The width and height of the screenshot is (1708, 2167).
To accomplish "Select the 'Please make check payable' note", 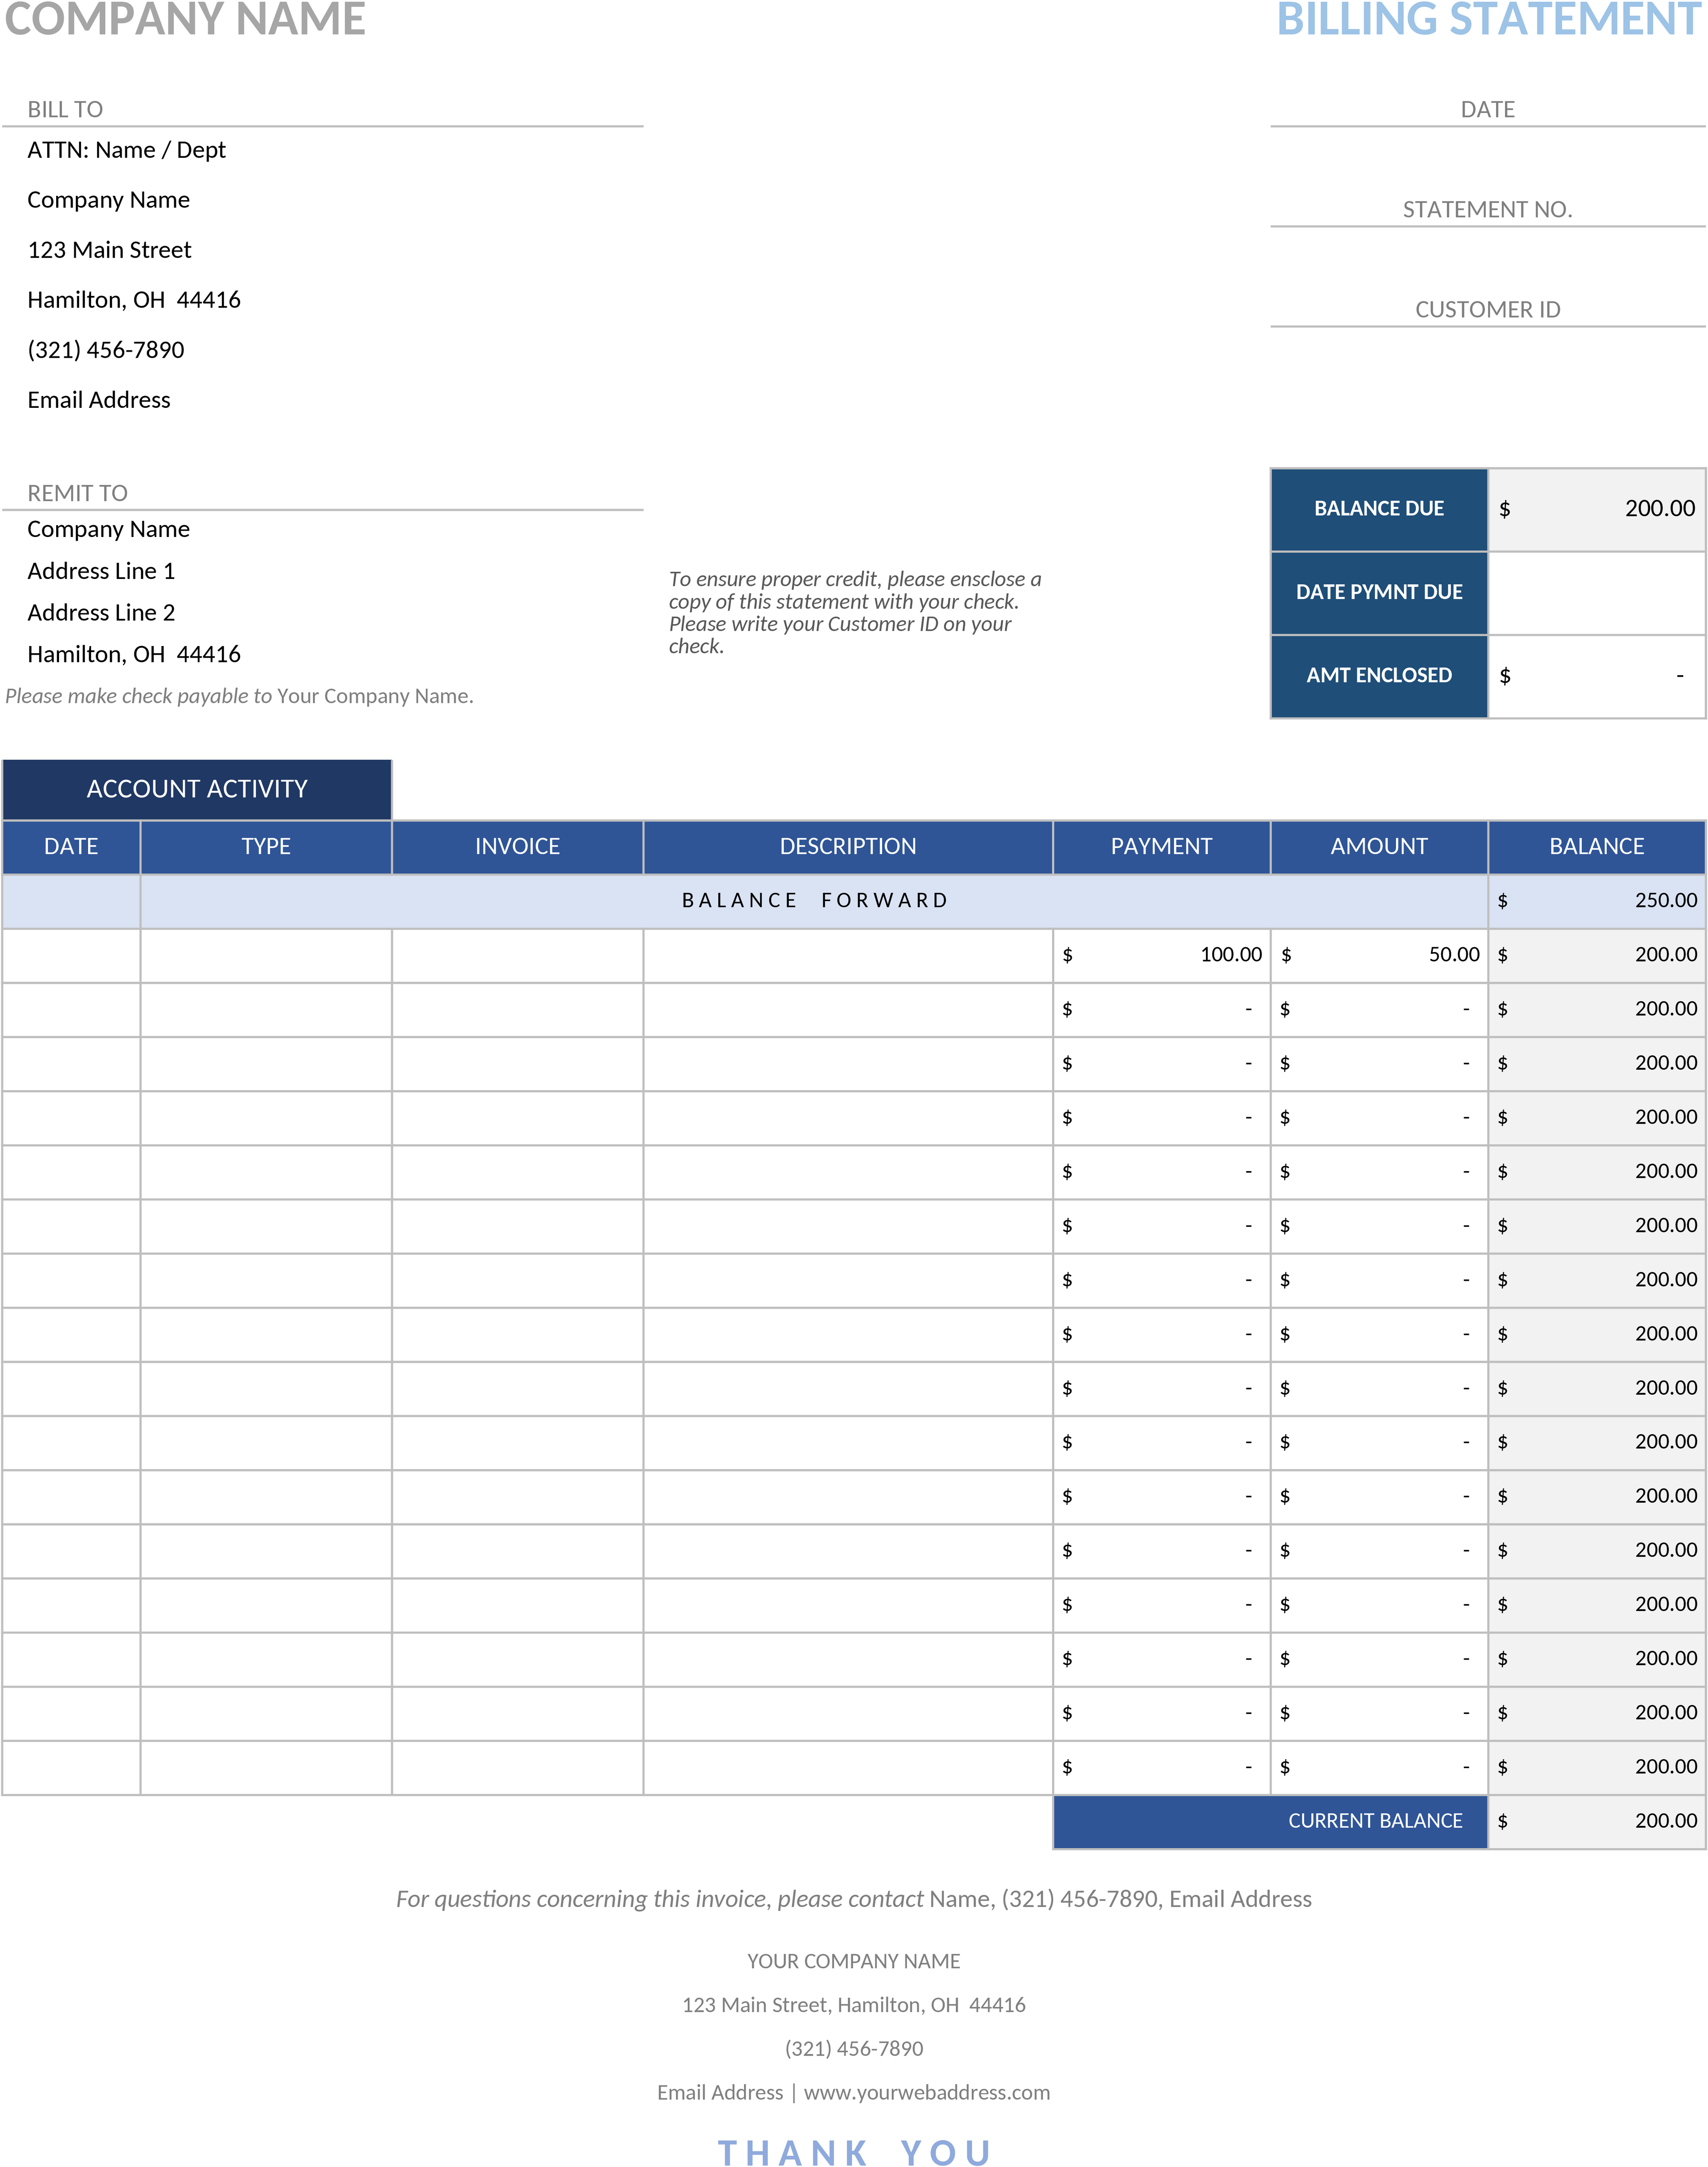I will click(239, 696).
